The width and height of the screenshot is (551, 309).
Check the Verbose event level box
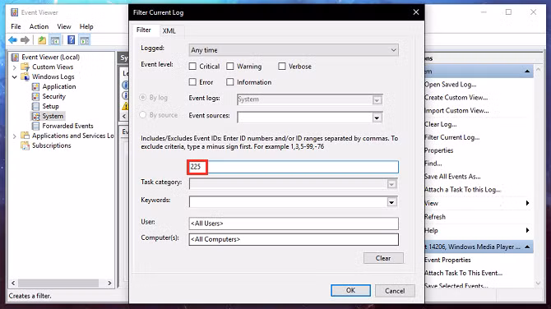(x=282, y=67)
